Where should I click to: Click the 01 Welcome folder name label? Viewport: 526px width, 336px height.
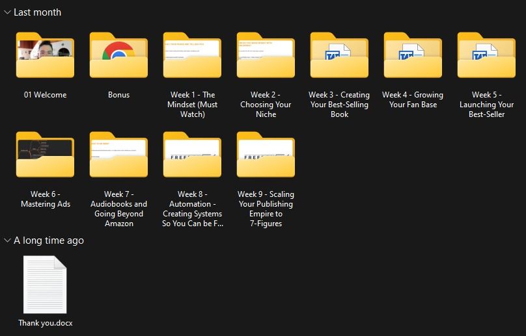45,95
